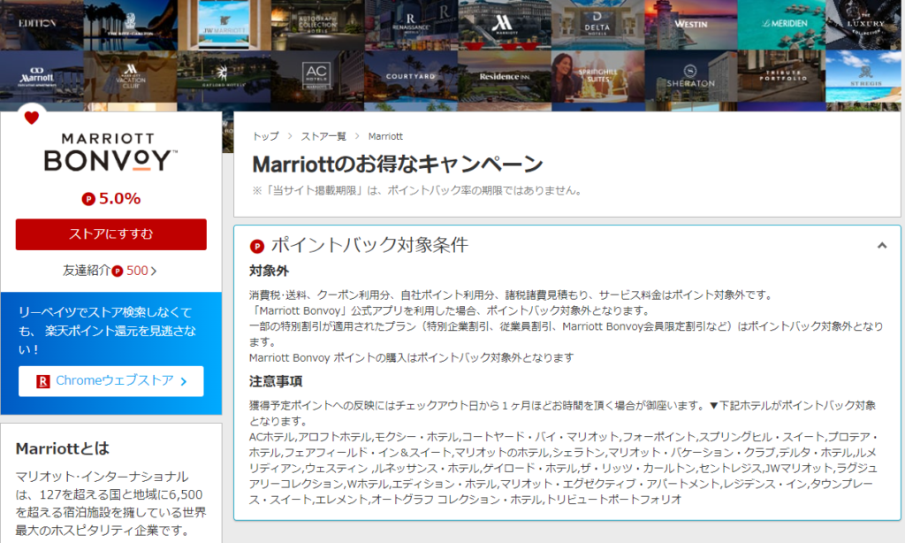The width and height of the screenshot is (905, 543).
Task: Click the red P point icon beside 5.0%
Action: point(88,199)
